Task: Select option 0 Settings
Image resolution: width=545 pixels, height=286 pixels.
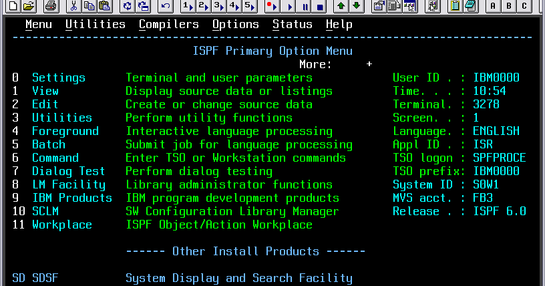Action: [59, 78]
